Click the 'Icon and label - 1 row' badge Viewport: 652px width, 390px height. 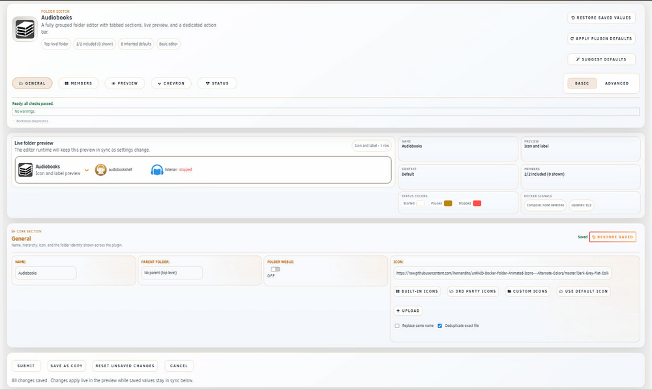(372, 146)
